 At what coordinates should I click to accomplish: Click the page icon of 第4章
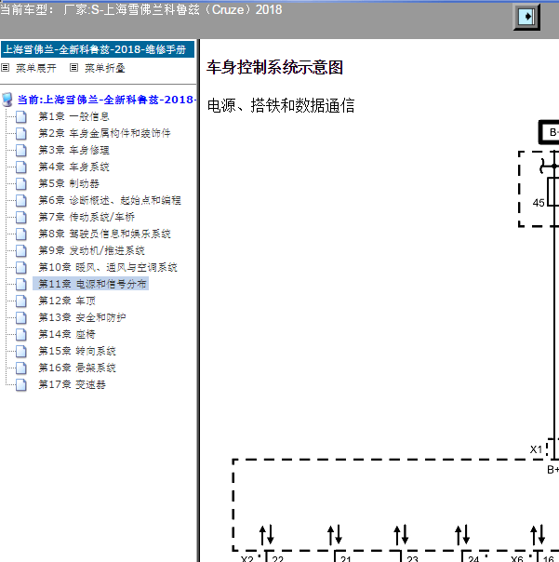[21, 167]
